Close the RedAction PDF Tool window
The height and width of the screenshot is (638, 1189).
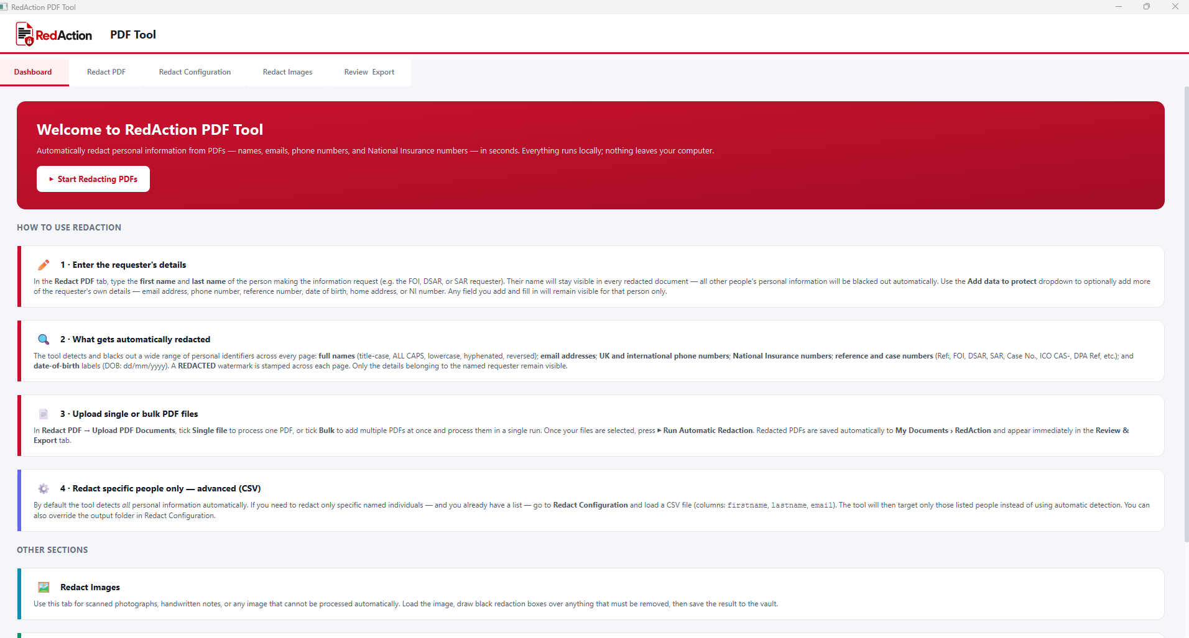click(x=1175, y=7)
